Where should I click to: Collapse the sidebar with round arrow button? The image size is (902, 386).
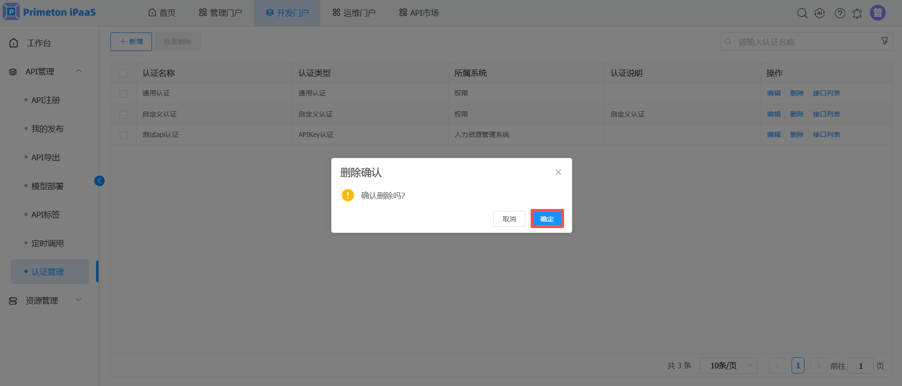click(99, 181)
